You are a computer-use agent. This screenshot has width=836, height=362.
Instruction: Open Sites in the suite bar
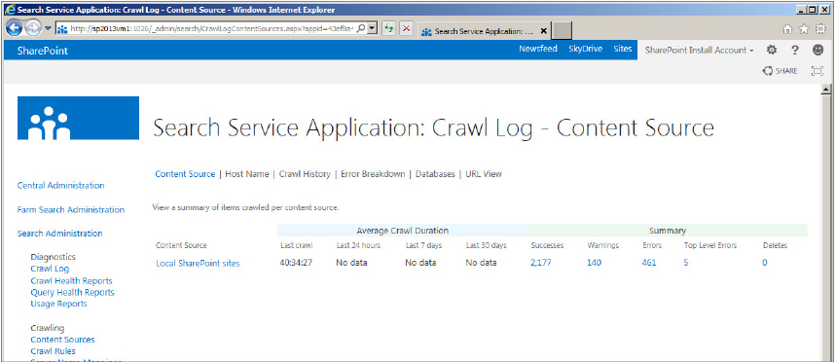(x=623, y=49)
